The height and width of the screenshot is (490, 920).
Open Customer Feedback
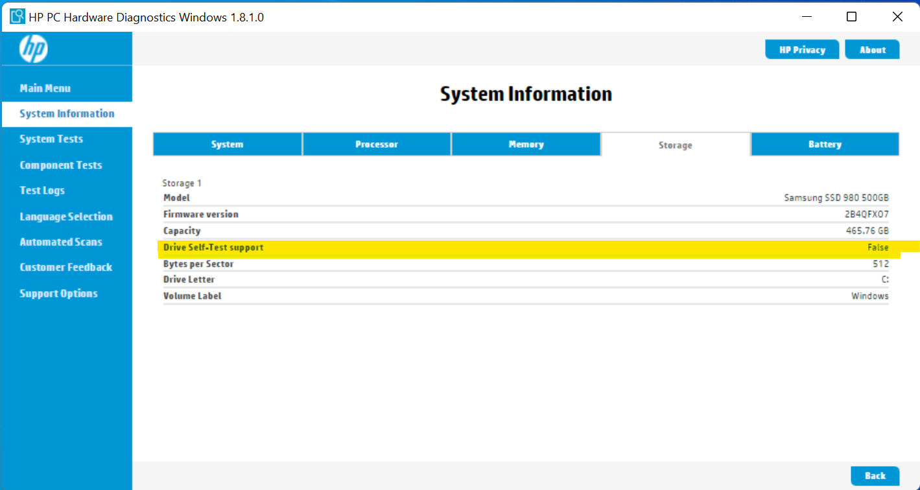(x=66, y=267)
